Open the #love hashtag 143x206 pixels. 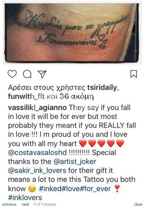point(71,189)
